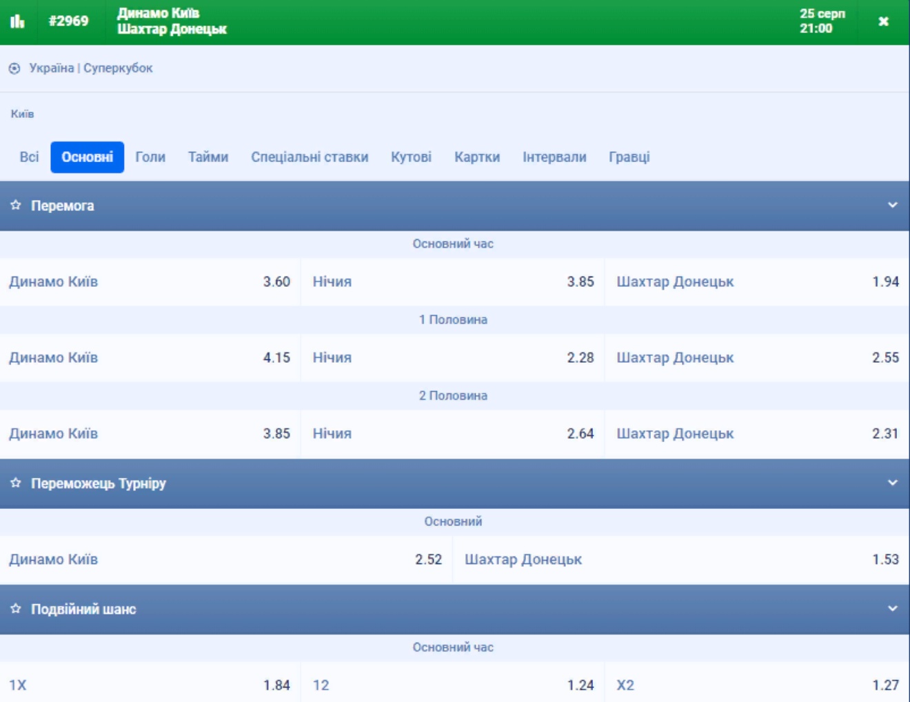Pick Динамо Київ second half at 3.85

[x=150, y=434]
